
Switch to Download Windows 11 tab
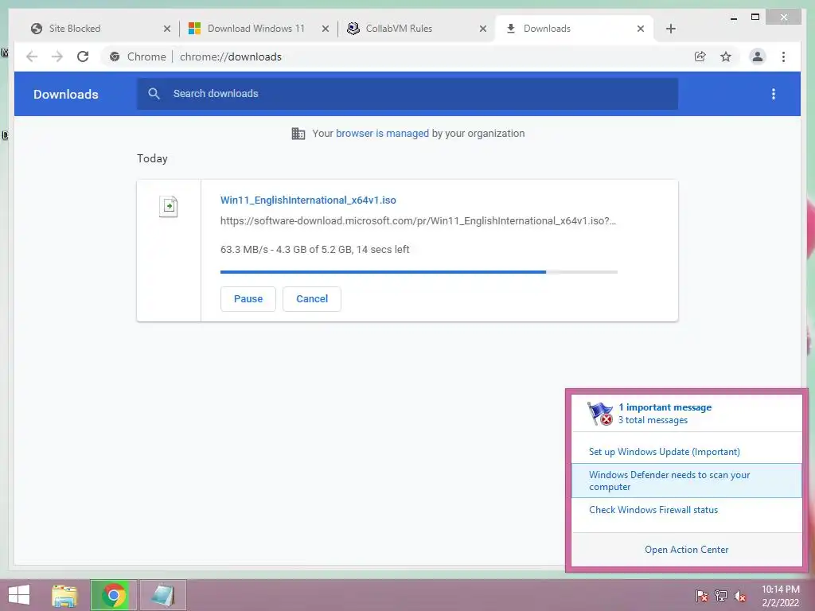tap(256, 29)
